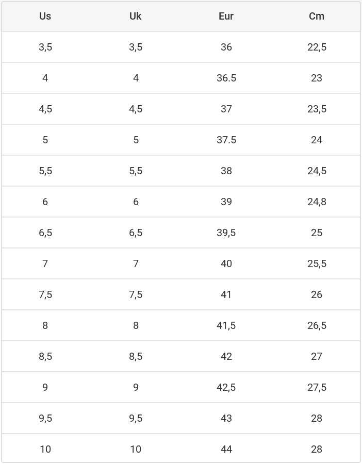The width and height of the screenshot is (362, 464).
Task: Click the 26,5 Cm cell
Action: tap(317, 325)
